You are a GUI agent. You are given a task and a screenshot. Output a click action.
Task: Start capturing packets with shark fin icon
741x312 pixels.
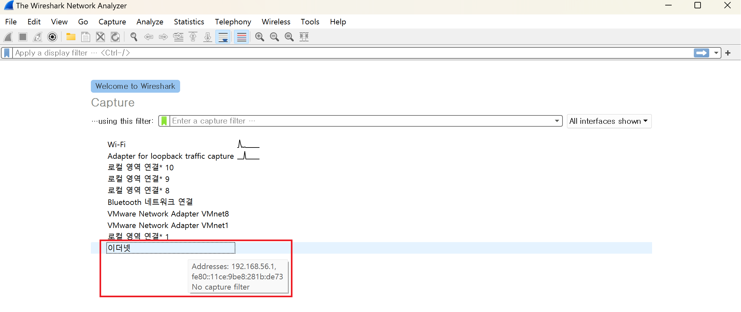(8, 37)
